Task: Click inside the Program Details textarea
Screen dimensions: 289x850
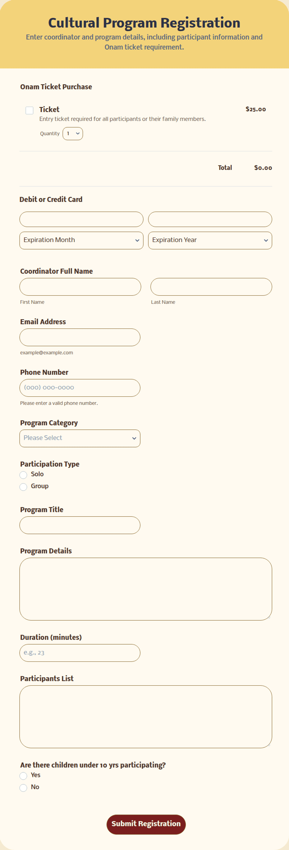Action: 146,589
